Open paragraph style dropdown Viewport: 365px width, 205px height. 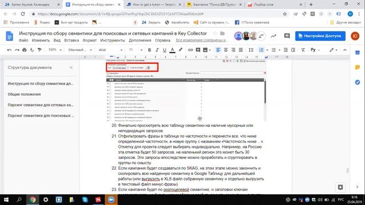point(80,50)
